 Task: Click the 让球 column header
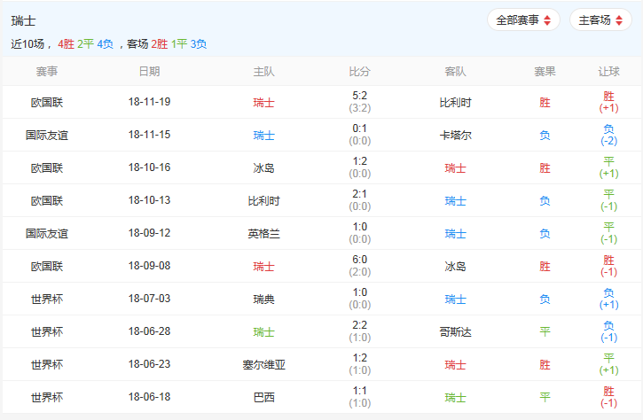click(x=608, y=71)
